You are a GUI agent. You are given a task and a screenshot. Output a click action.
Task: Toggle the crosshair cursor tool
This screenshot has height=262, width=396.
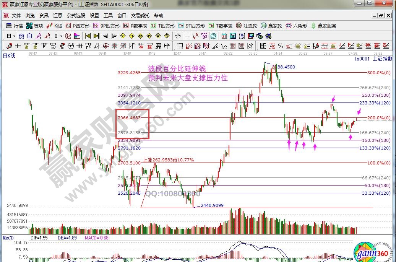187,36
